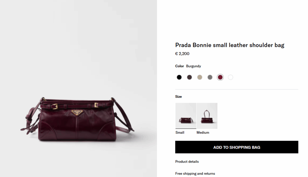Select the black color swatch

click(179, 77)
